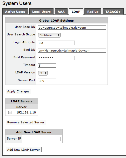Check the 192.168.1.10 server checkbox
126x158 pixels.
tap(10, 112)
